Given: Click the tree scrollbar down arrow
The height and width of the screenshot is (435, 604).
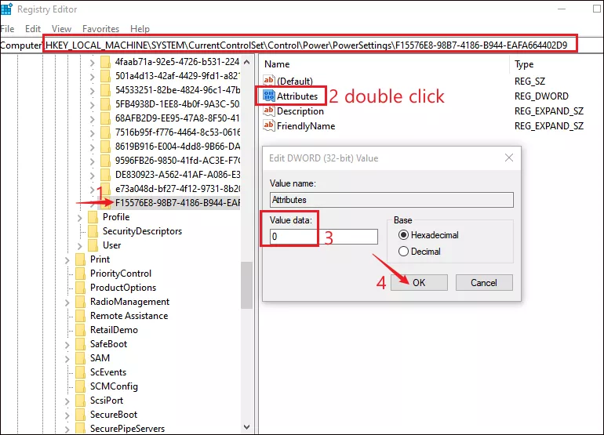Looking at the screenshot, I should click(x=246, y=427).
